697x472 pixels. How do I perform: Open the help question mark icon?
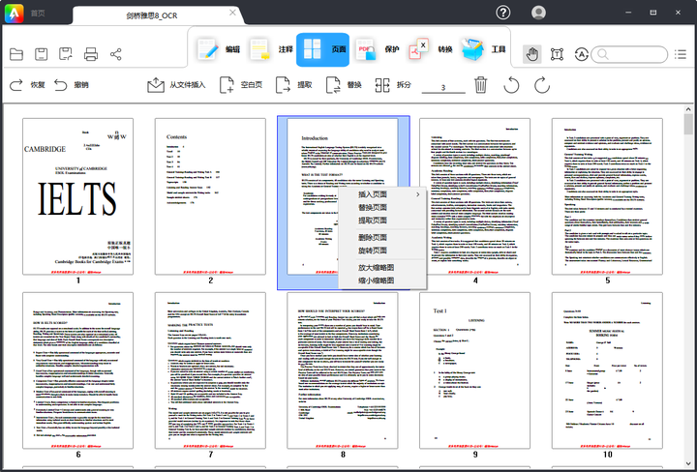tap(503, 13)
